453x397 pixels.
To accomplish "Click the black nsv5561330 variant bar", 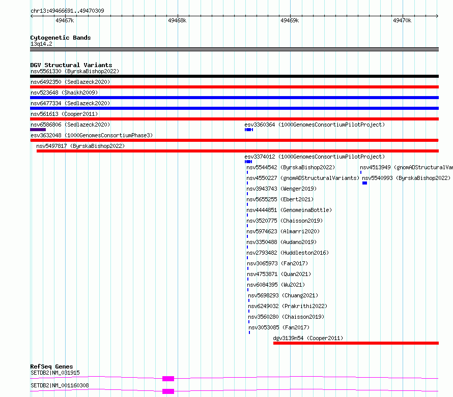I will [x=234, y=76].
